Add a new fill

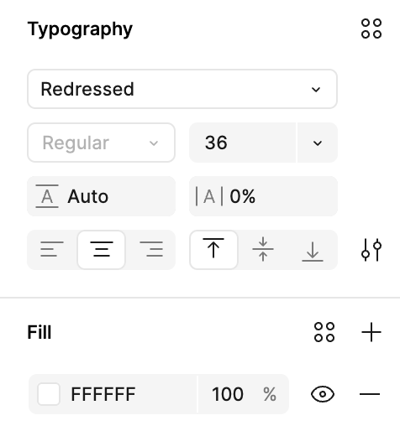coord(371,332)
